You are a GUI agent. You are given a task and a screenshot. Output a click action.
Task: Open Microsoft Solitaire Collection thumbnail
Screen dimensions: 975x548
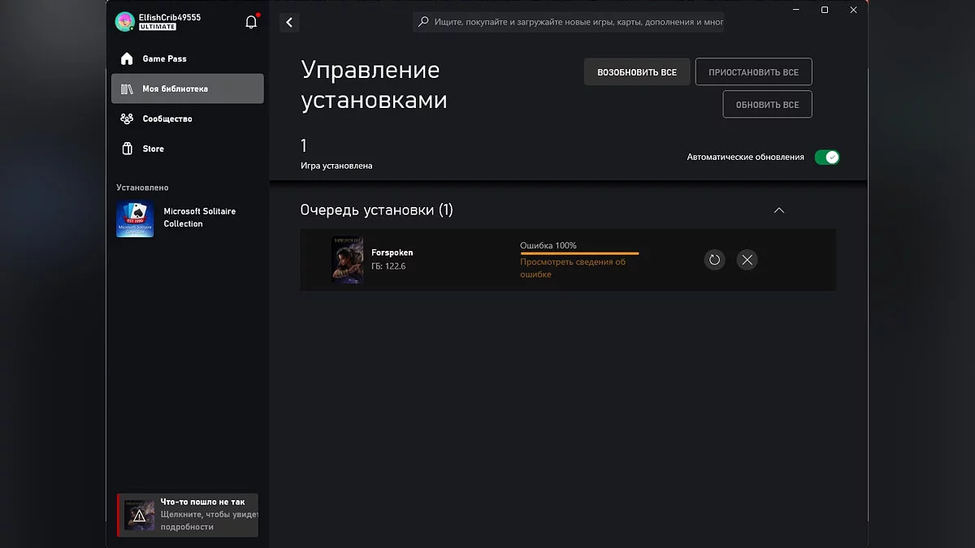click(135, 219)
